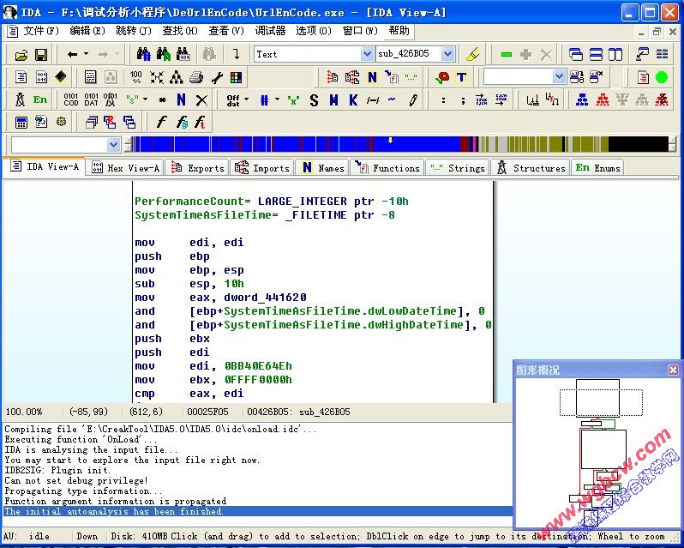Image resolution: width=684 pixels, height=548 pixels.
Task: Close the 图形概况 graph overview panel
Action: pyautogui.click(x=673, y=370)
